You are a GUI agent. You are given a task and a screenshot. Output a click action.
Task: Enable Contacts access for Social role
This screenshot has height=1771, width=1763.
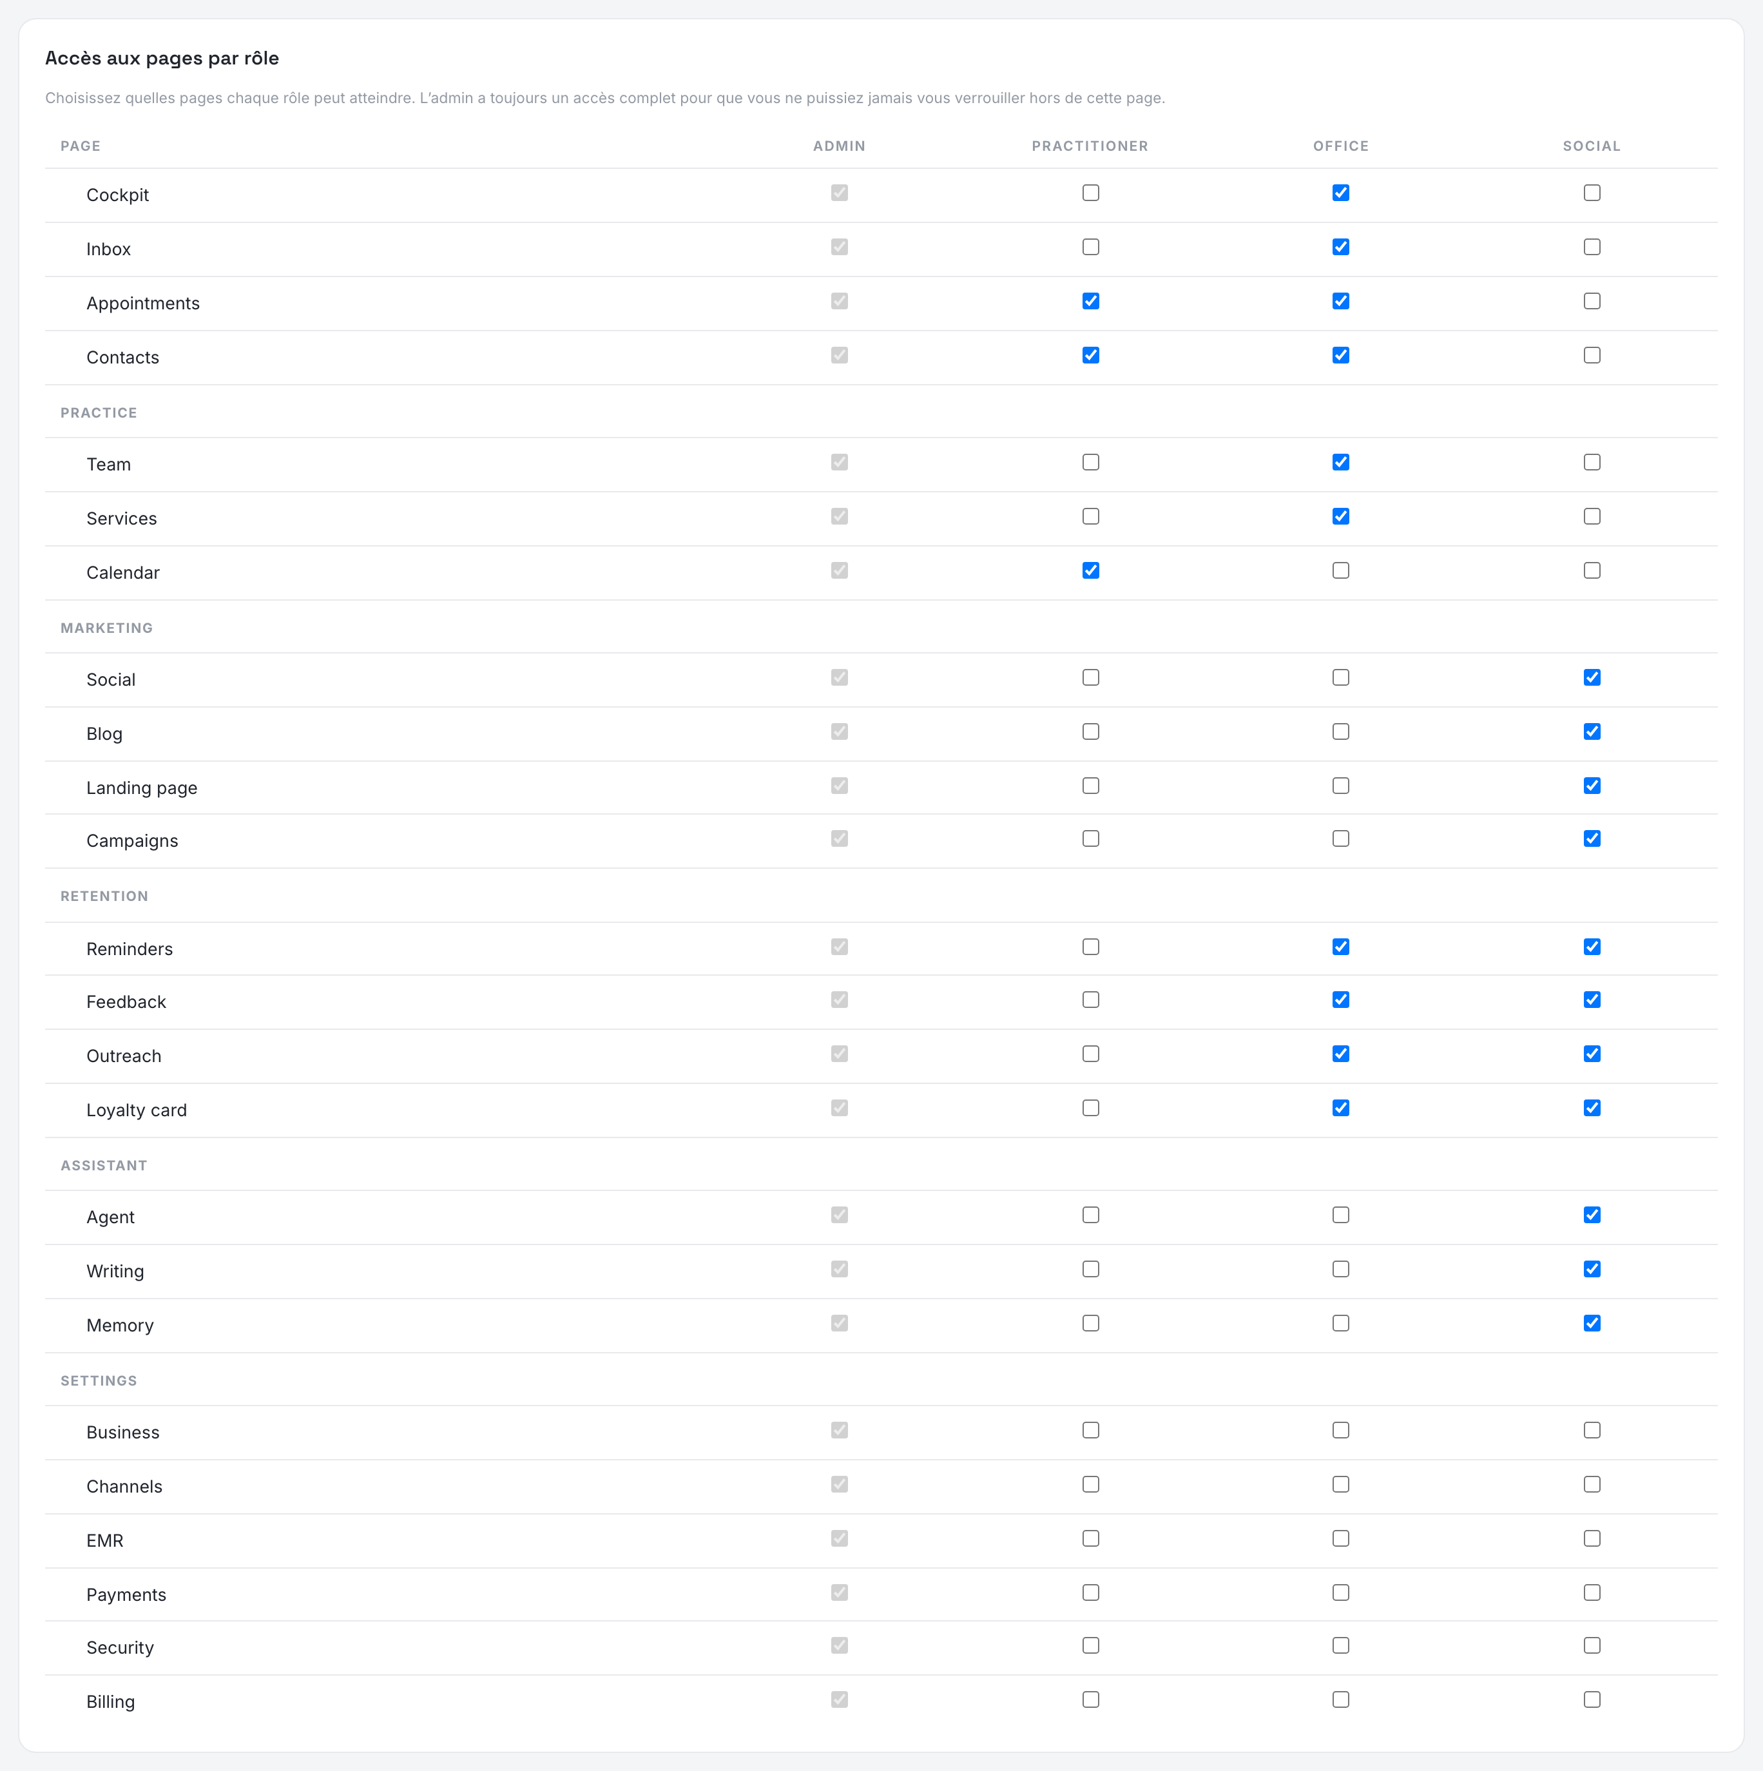pos(1592,354)
